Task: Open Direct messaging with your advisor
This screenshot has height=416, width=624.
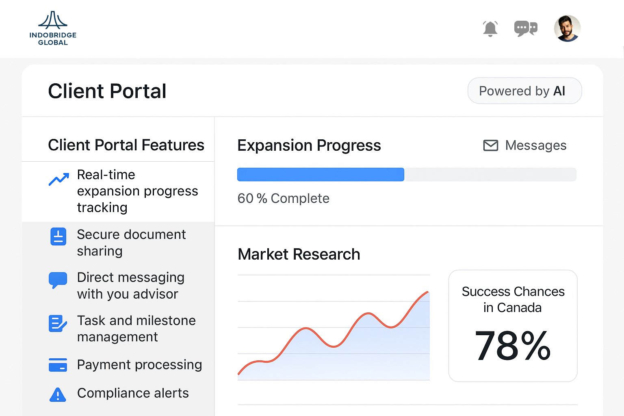Action: [x=131, y=286]
